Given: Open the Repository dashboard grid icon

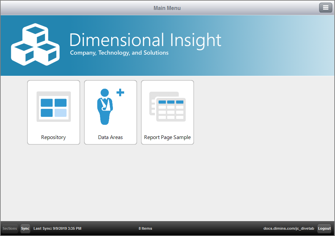Looking at the screenshot, I should 54,107.
